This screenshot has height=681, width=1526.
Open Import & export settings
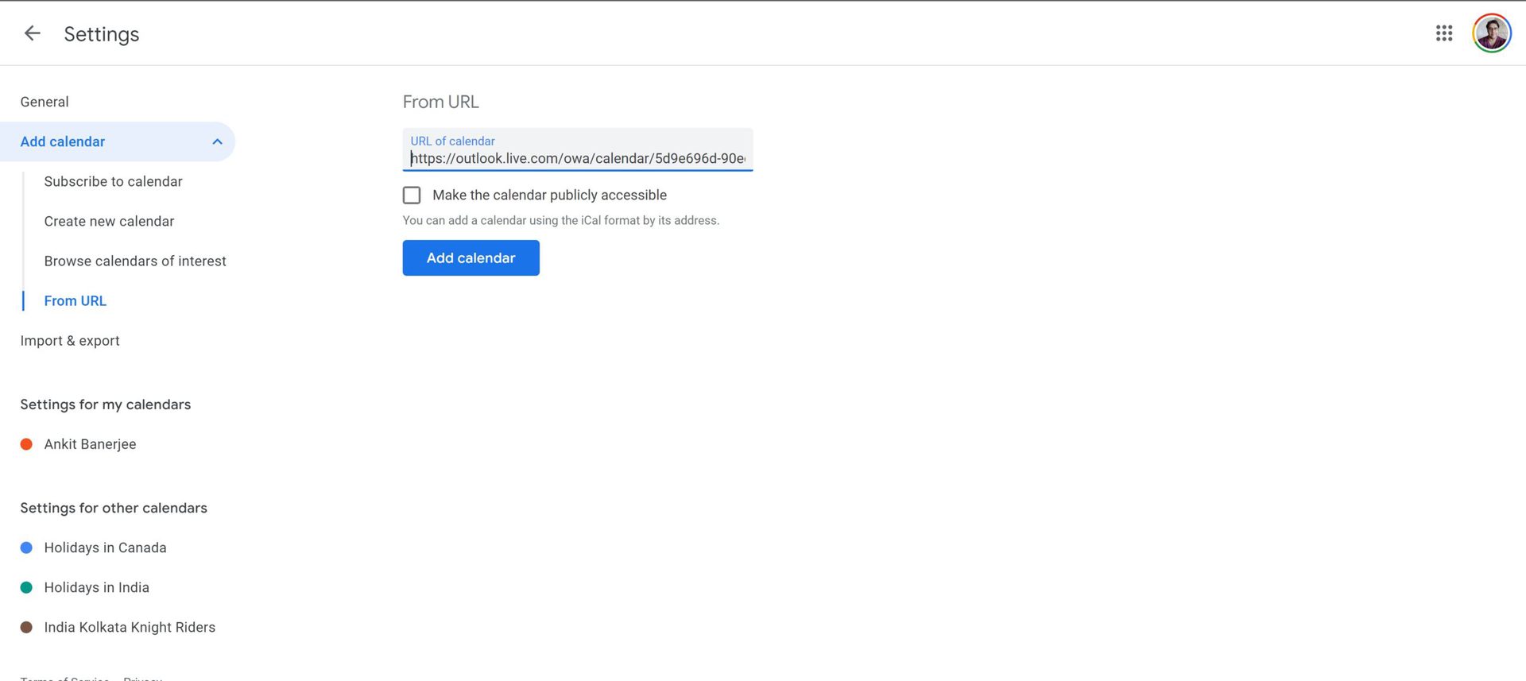tap(70, 341)
